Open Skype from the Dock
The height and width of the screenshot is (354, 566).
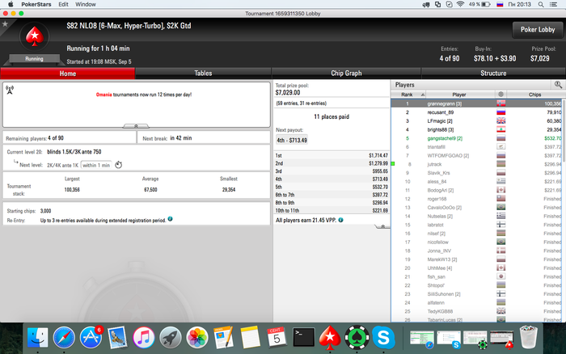(383, 338)
